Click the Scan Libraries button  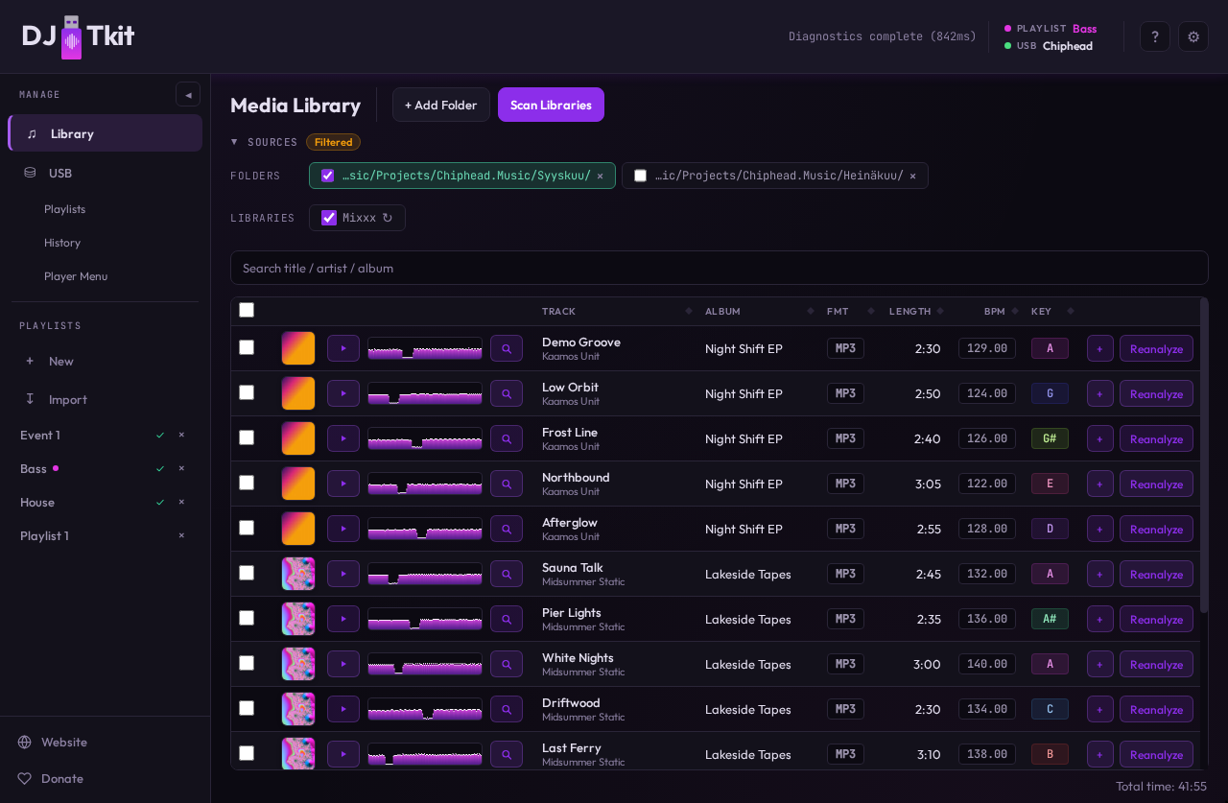click(x=551, y=105)
